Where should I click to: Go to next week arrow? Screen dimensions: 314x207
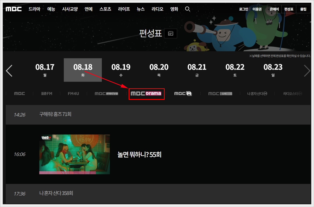307,71
